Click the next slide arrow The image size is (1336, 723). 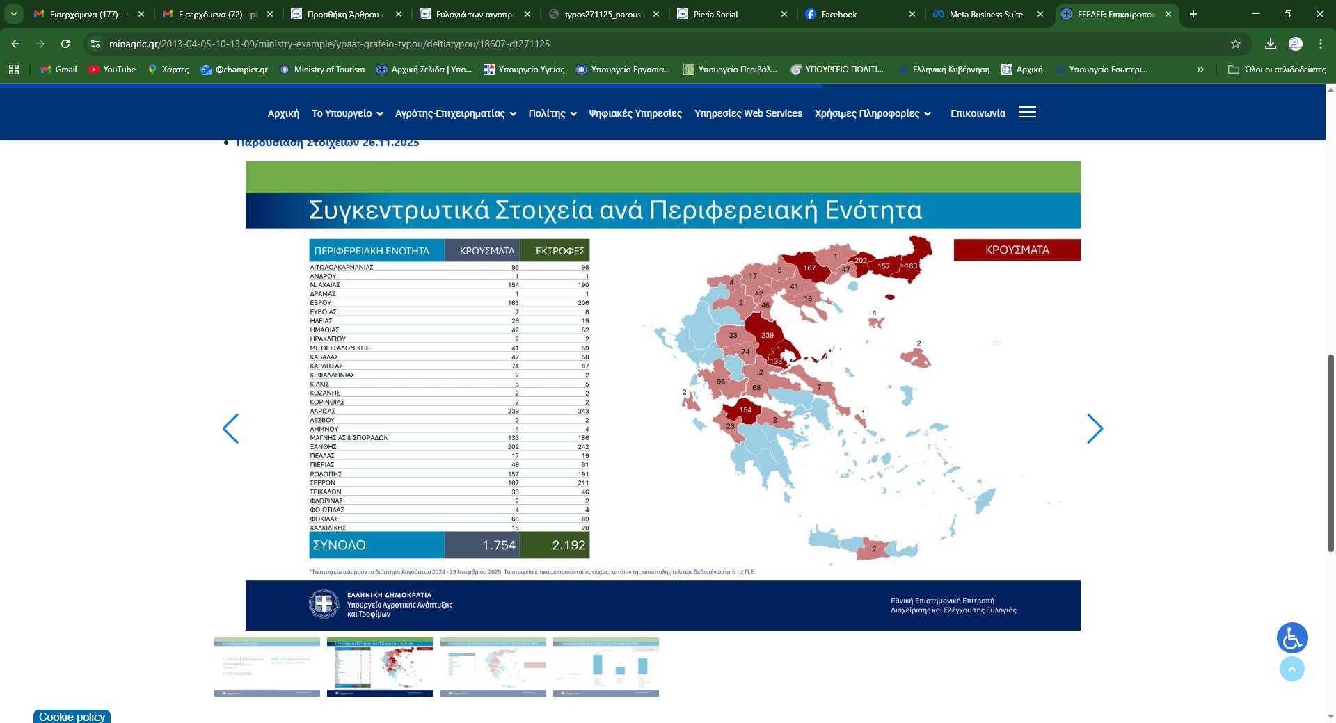(1095, 429)
